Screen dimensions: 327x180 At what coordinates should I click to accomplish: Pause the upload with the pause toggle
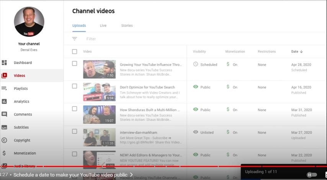(x=312, y=175)
